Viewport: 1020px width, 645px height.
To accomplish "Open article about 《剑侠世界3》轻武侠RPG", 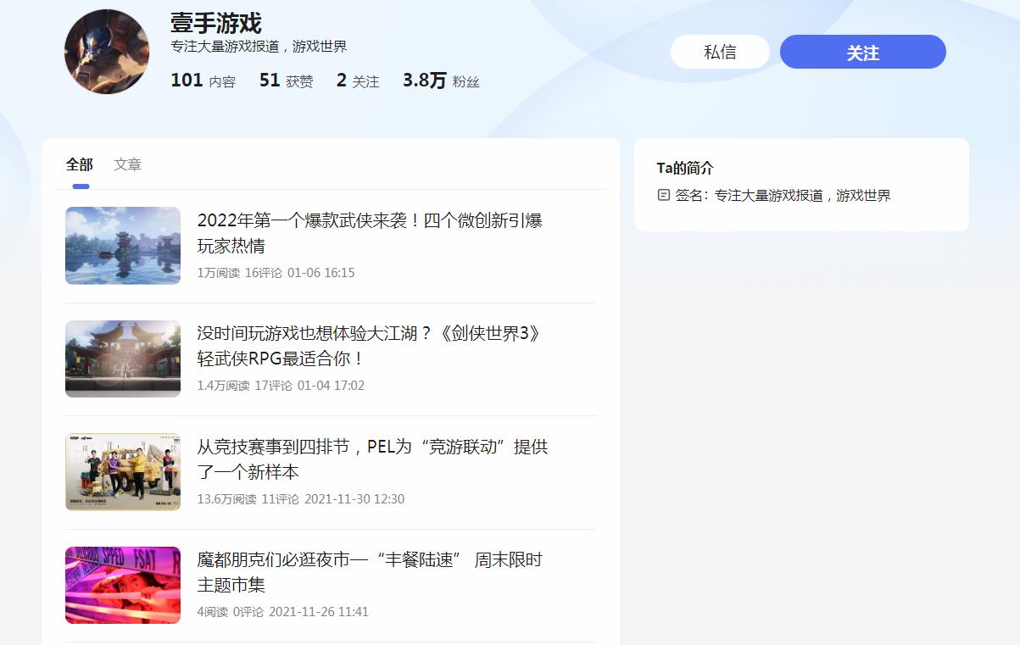I will [370, 346].
